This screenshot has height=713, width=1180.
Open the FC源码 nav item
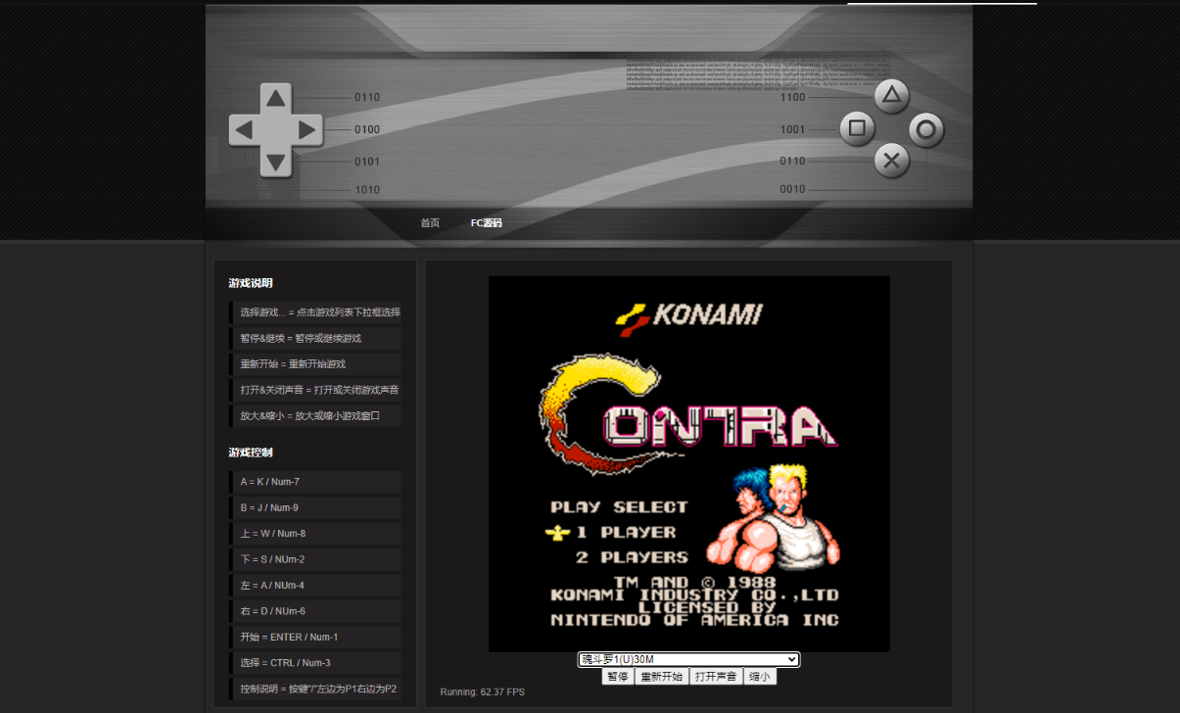coord(486,223)
